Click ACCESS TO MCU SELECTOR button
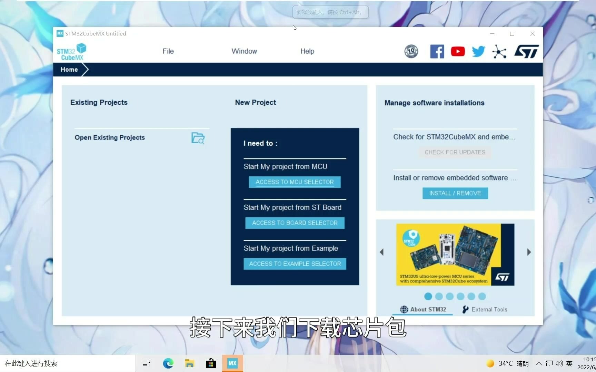 click(x=295, y=182)
